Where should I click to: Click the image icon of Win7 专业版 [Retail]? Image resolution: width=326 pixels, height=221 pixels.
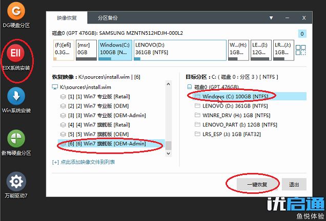(x=63, y=97)
